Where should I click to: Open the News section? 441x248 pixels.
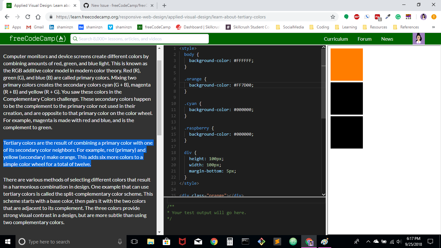pyautogui.click(x=387, y=39)
